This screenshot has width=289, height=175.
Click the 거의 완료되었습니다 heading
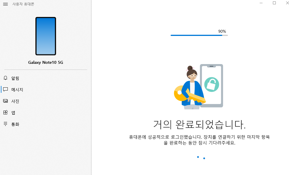pyautogui.click(x=200, y=124)
